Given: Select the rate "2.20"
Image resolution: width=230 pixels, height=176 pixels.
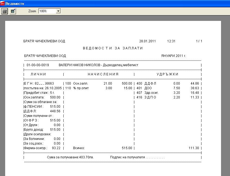Looking at the screenshot, I should 177,97.
